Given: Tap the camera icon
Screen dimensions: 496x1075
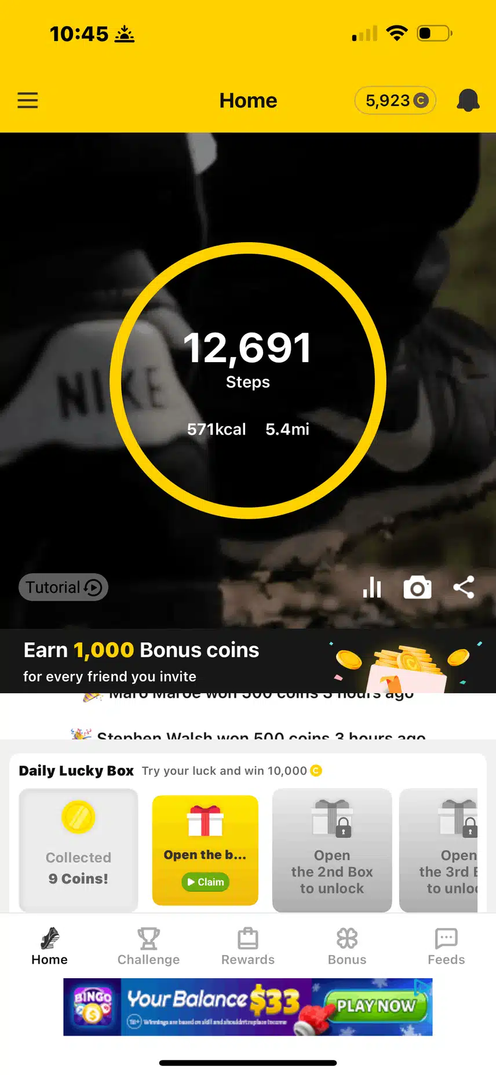Looking at the screenshot, I should (x=417, y=588).
